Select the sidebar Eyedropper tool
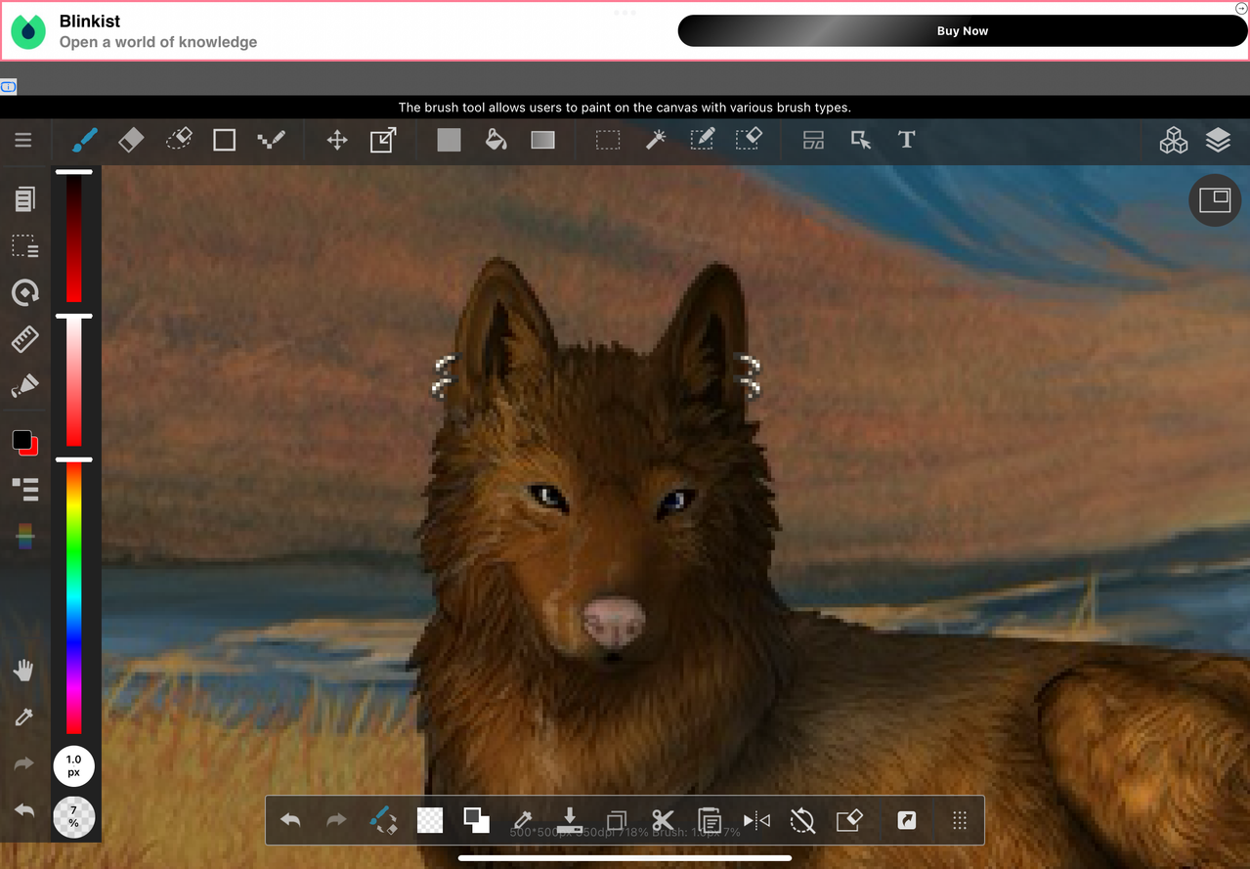 [x=23, y=717]
